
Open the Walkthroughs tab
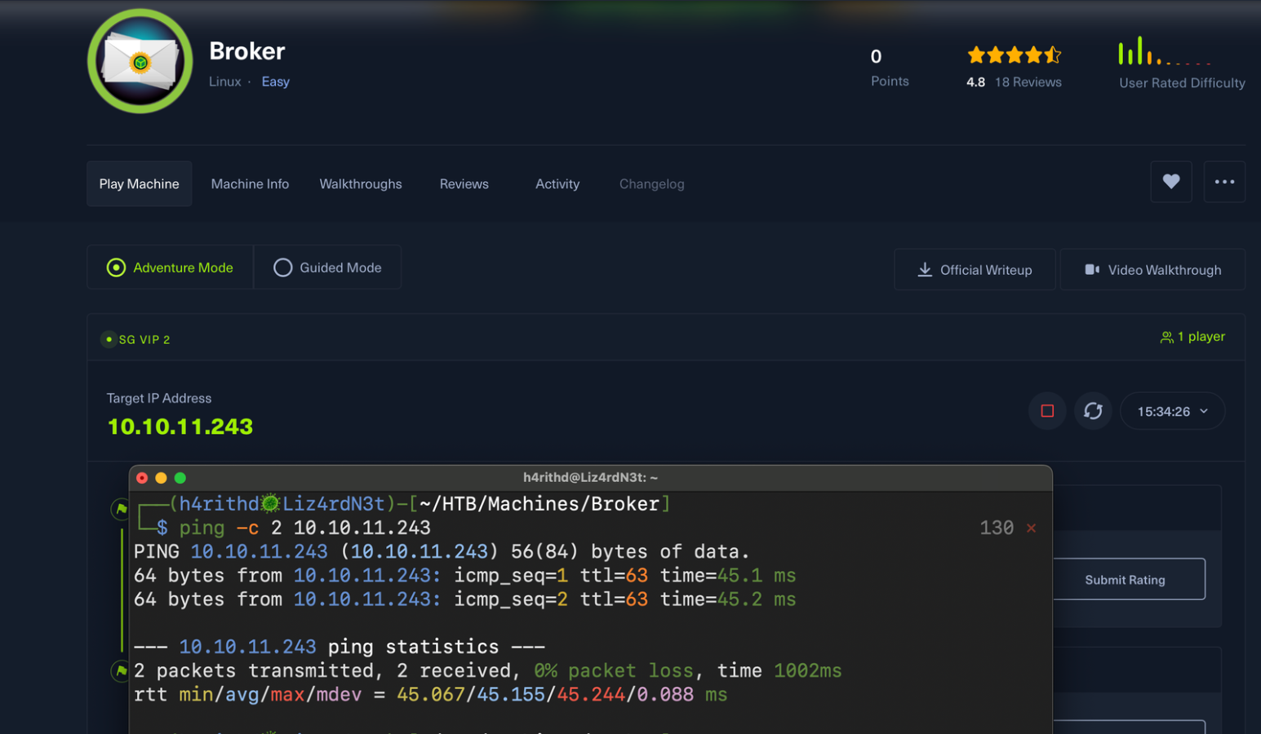(361, 184)
